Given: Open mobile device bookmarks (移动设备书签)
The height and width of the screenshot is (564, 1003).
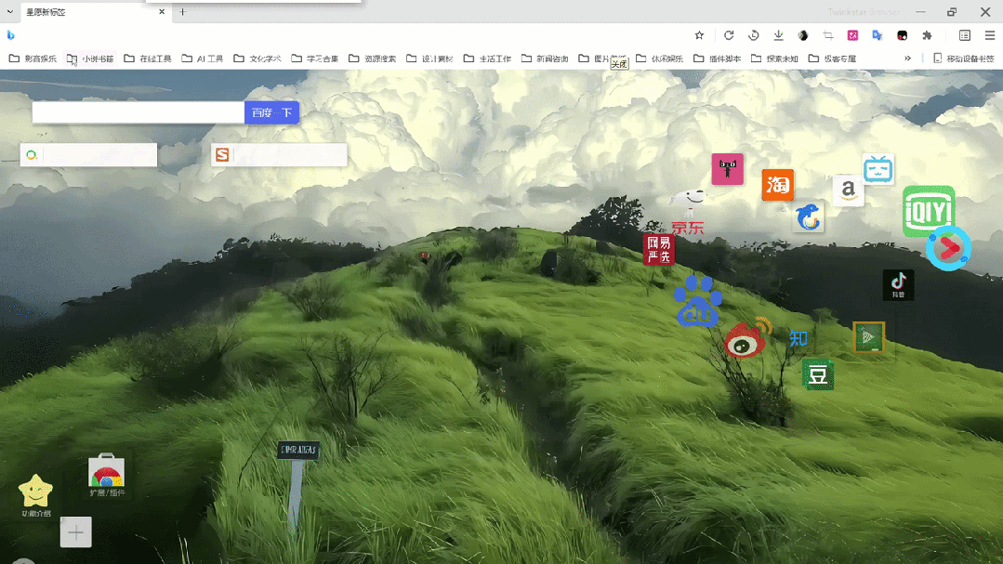Looking at the screenshot, I should tap(964, 59).
